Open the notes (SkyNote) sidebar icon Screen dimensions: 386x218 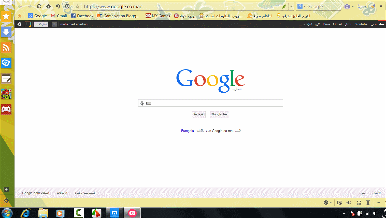[6, 79]
